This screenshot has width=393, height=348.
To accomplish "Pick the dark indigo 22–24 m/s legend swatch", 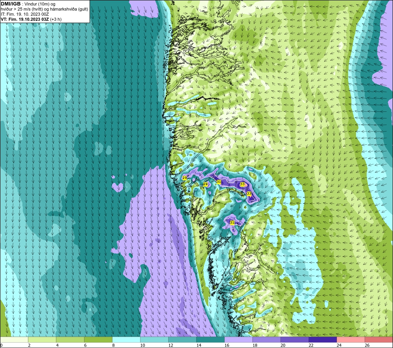I will [323, 339].
